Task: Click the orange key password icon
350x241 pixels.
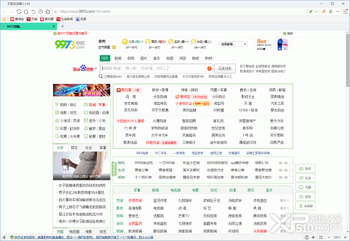Action: point(324,12)
